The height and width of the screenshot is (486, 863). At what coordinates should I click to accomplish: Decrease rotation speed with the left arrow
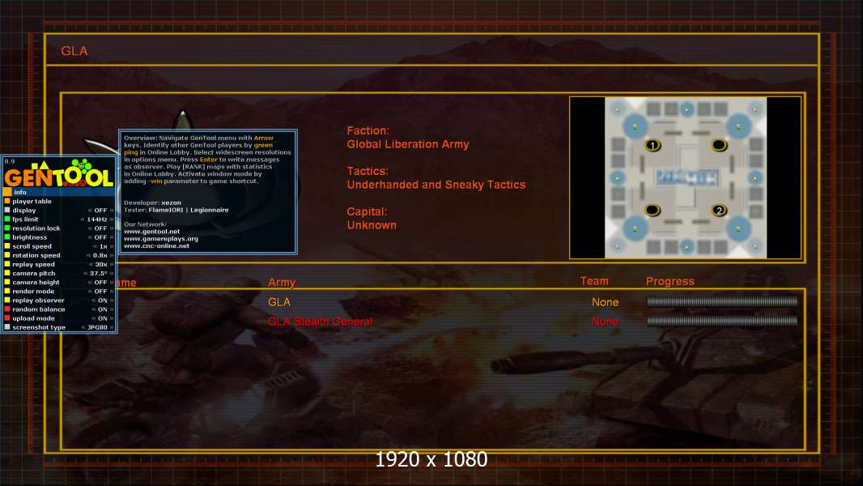(88, 255)
